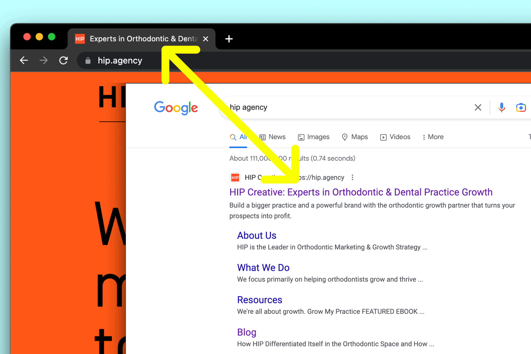The image size is (531, 354).
Task: Switch to the Videos tab
Action: [x=395, y=137]
